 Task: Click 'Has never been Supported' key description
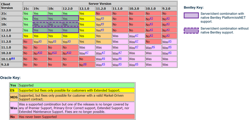tap(77, 117)
